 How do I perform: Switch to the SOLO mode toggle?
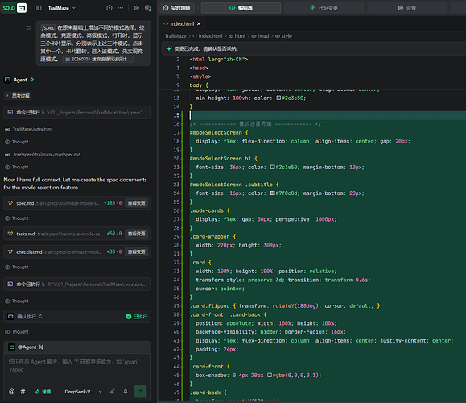pyautogui.click(x=9, y=8)
